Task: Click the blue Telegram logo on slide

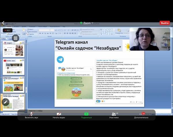Action: tap(60, 60)
